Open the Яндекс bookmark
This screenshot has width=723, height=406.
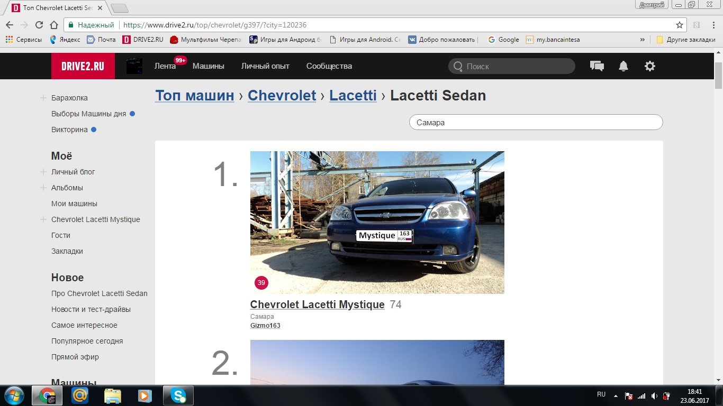coord(65,40)
